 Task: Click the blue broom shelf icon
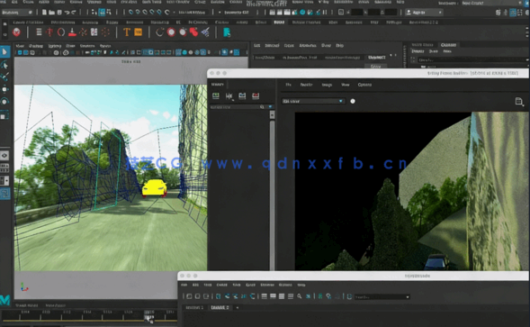(x=205, y=32)
